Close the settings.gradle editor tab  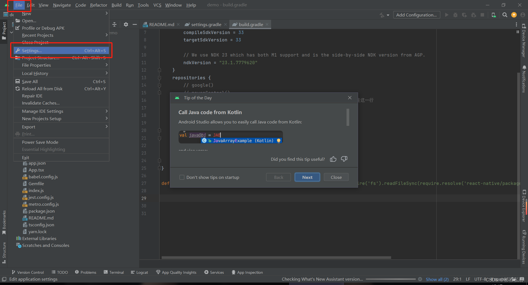(x=226, y=24)
